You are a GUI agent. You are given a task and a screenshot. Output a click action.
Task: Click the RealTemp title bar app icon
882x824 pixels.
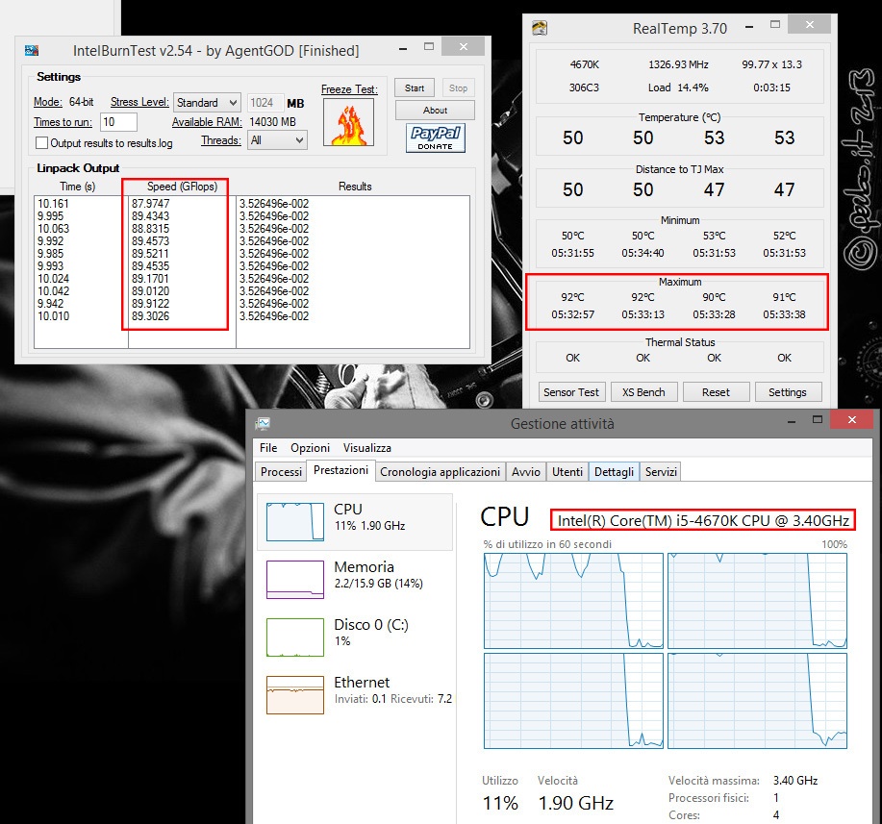coord(540,28)
